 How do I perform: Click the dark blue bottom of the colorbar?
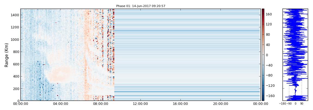coord(263,99)
